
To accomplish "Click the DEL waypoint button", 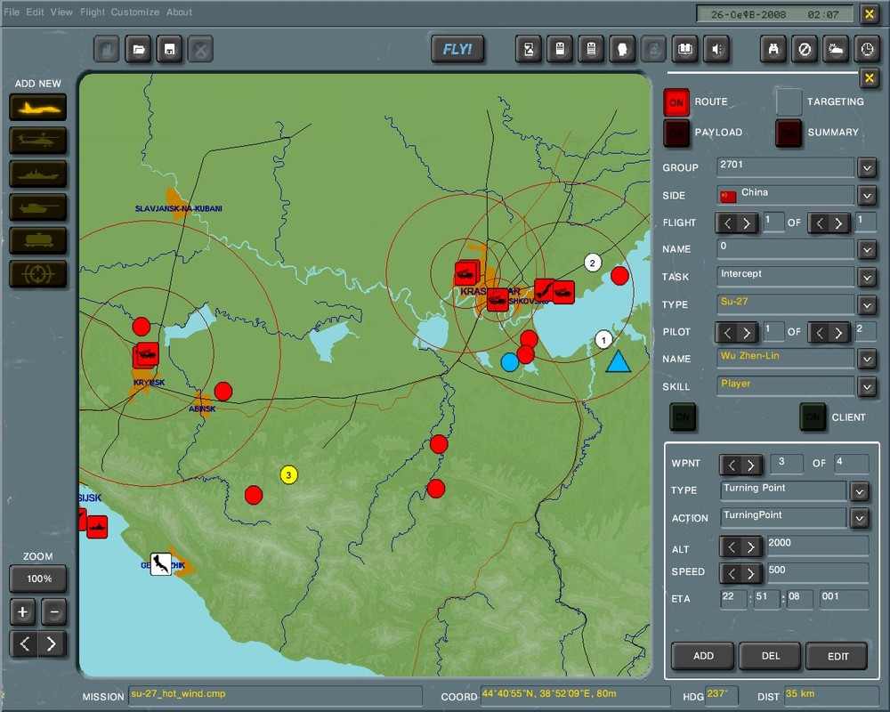I will [771, 656].
